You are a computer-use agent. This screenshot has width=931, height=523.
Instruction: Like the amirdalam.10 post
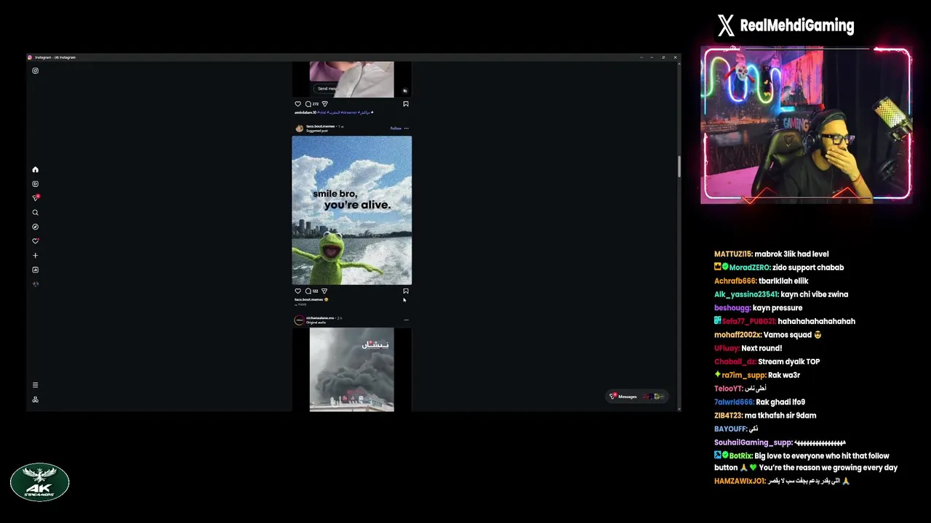297,104
